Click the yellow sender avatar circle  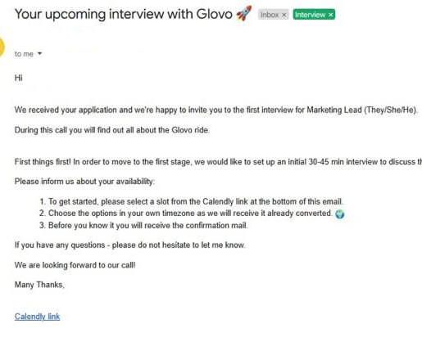[2, 47]
